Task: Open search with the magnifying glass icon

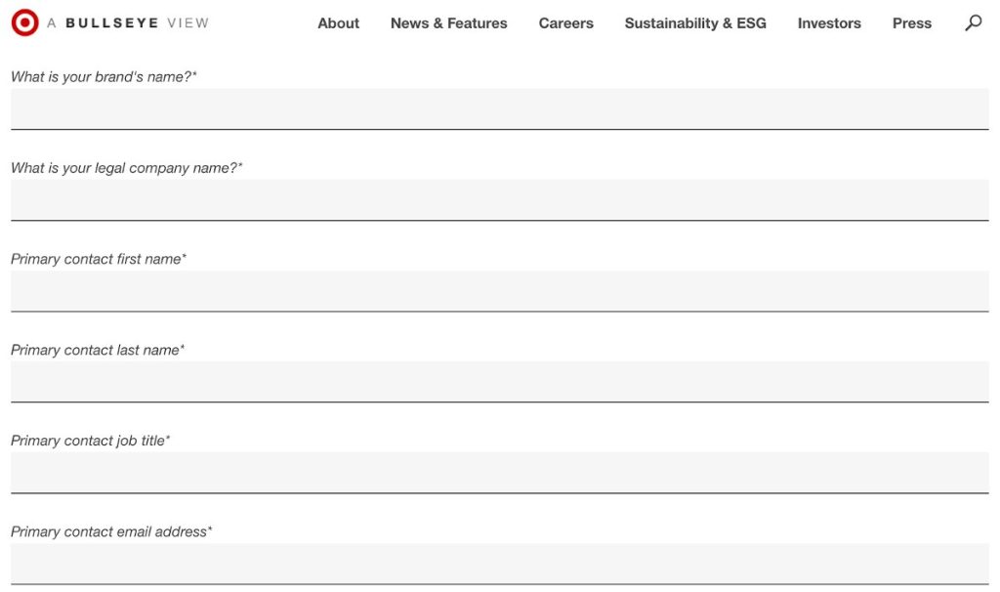Action: click(973, 22)
